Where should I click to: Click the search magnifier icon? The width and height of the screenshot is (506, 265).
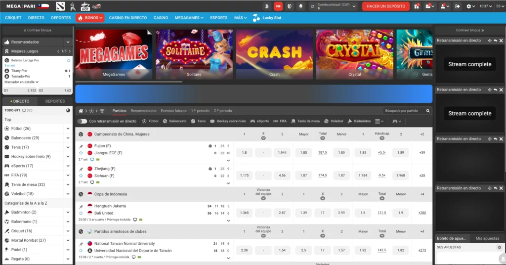(x=428, y=111)
